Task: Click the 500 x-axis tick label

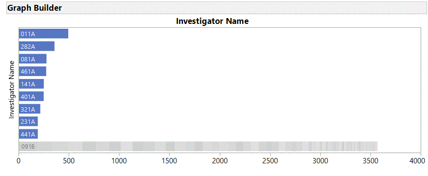Action: tap(69, 160)
